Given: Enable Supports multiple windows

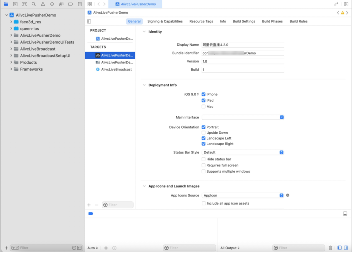Looking at the screenshot, I should pyautogui.click(x=203, y=171).
